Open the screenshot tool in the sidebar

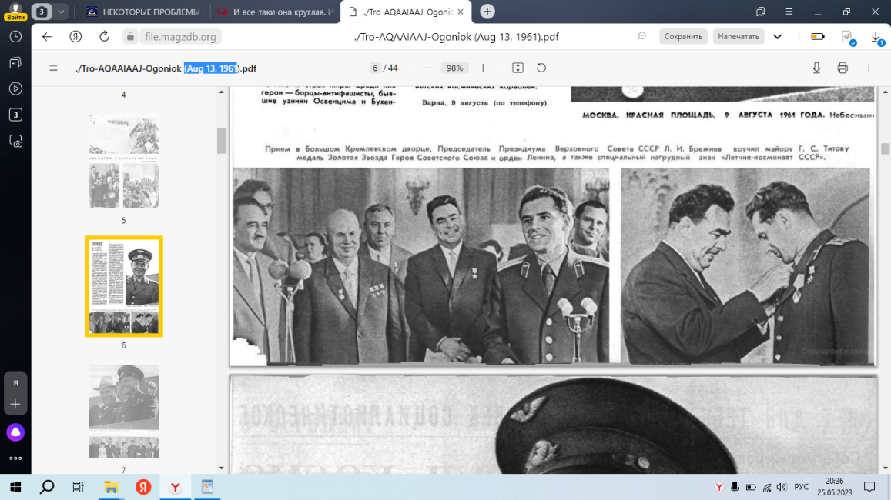[x=15, y=141]
